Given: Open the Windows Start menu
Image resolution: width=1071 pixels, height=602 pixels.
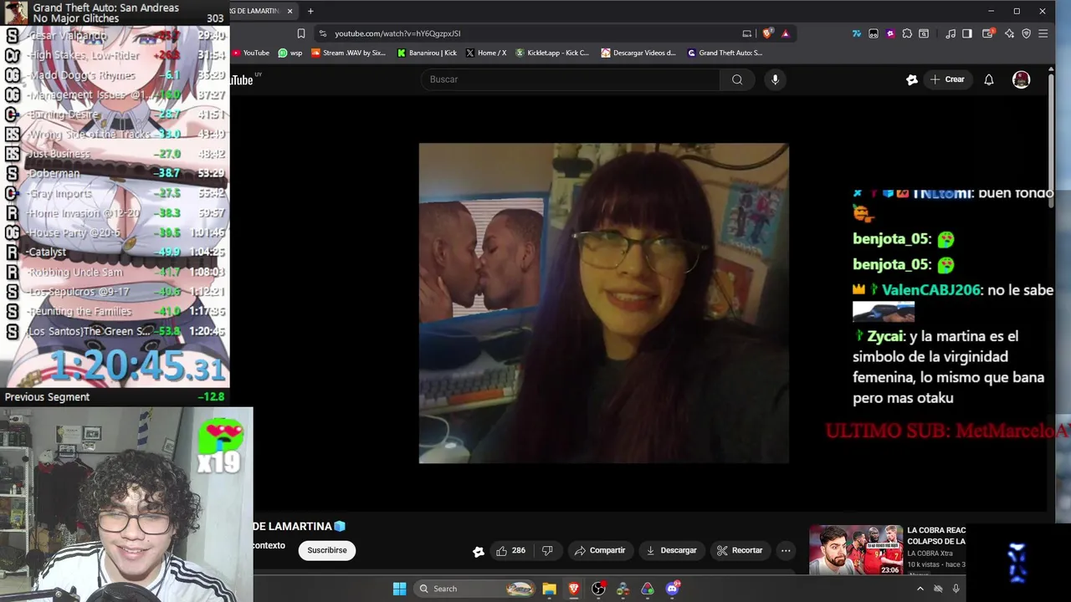Looking at the screenshot, I should pyautogui.click(x=399, y=589).
